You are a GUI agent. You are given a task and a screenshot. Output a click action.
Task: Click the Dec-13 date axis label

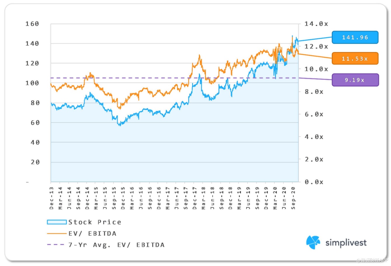(x=52, y=198)
